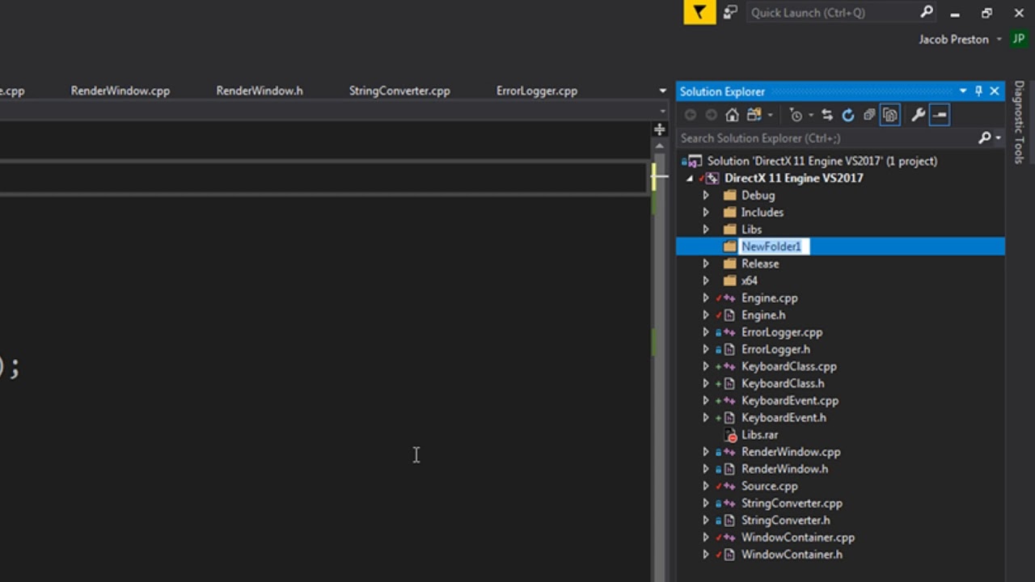Open Solution Explorer window position dropdown
The height and width of the screenshot is (582, 1035).
pos(963,91)
